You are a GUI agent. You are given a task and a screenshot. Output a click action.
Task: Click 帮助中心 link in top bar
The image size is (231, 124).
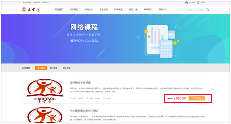pos(46,3)
